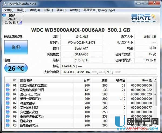Open the 界面语言(L)(Language) menu
162x133 pixels.
coord(95,10)
